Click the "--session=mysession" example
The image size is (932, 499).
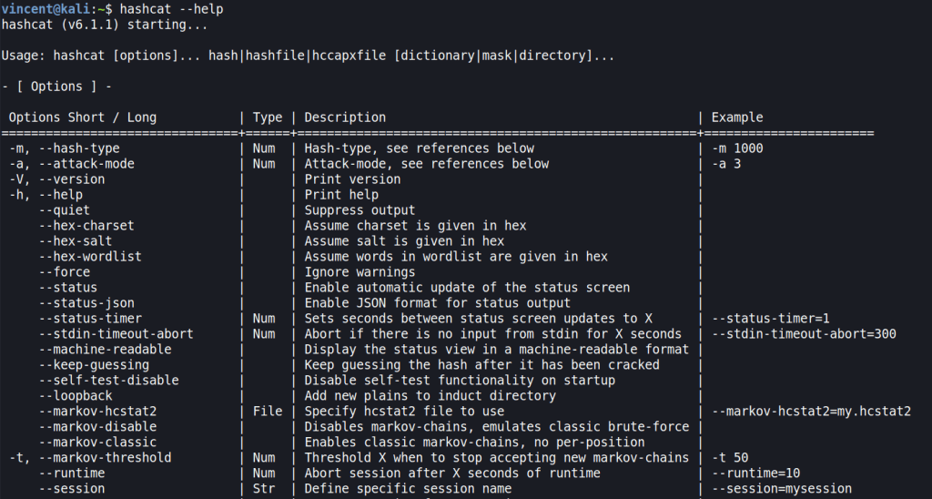pos(782,489)
